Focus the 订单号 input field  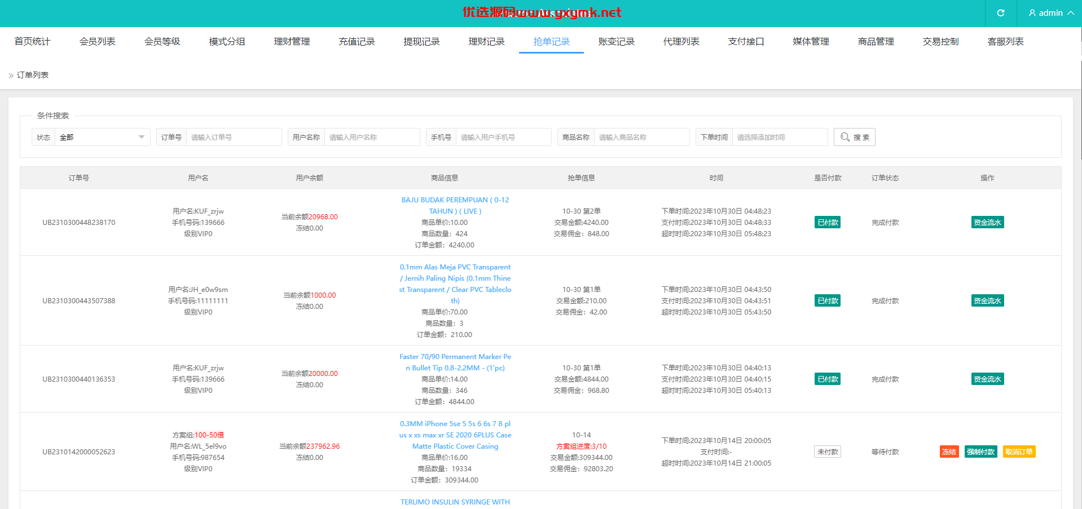coord(234,137)
